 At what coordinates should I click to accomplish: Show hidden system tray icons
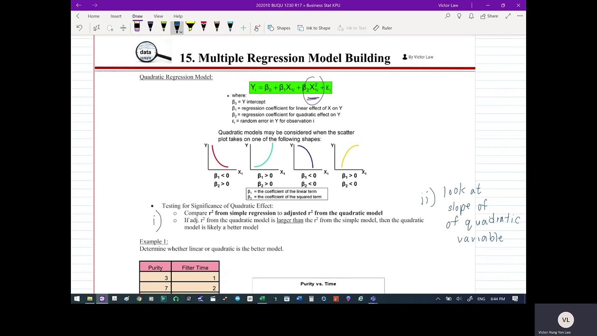(x=437, y=299)
